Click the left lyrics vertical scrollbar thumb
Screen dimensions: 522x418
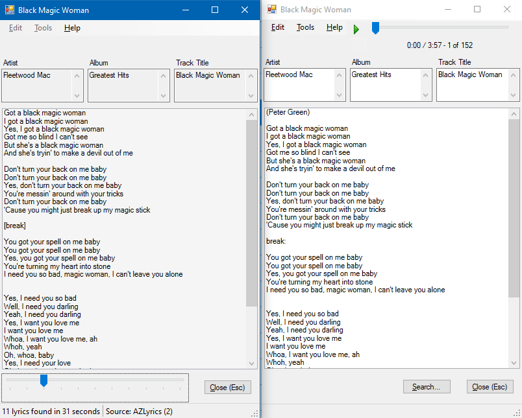251,213
